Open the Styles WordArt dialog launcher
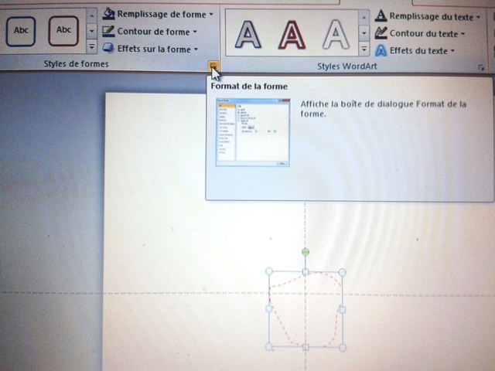Image resolution: width=495 pixels, height=371 pixels. click(x=482, y=68)
